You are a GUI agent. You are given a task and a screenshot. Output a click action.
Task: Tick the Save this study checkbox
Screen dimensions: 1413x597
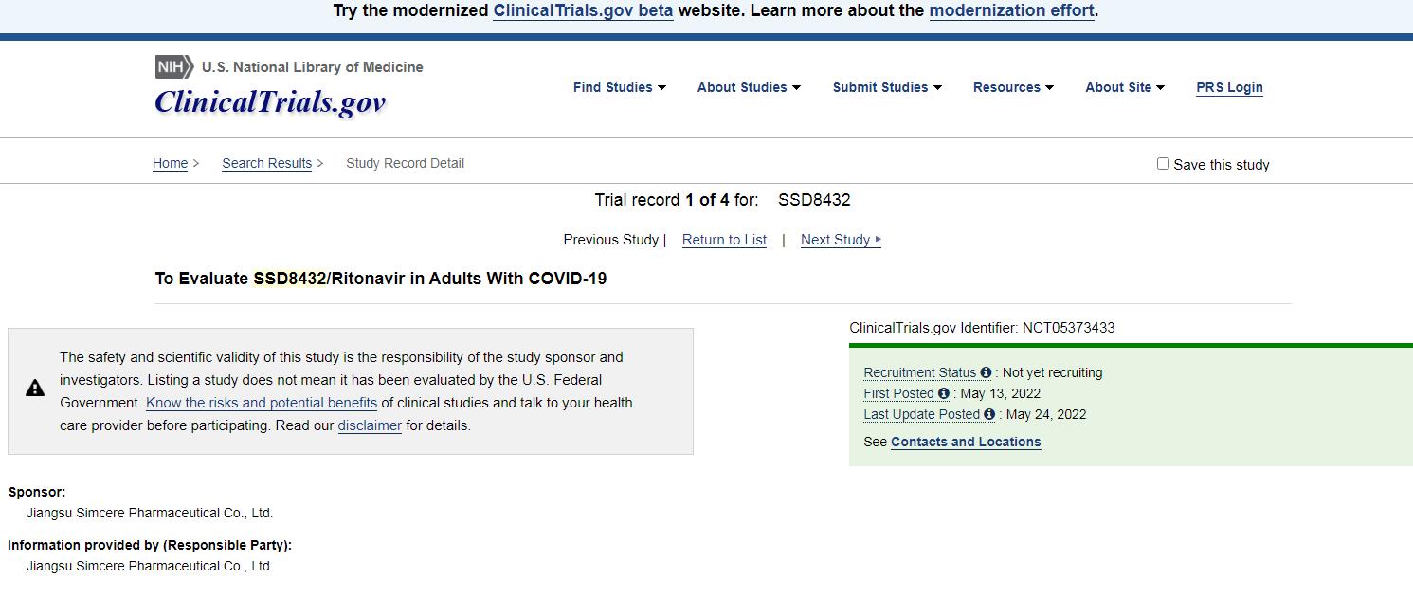[1163, 164]
